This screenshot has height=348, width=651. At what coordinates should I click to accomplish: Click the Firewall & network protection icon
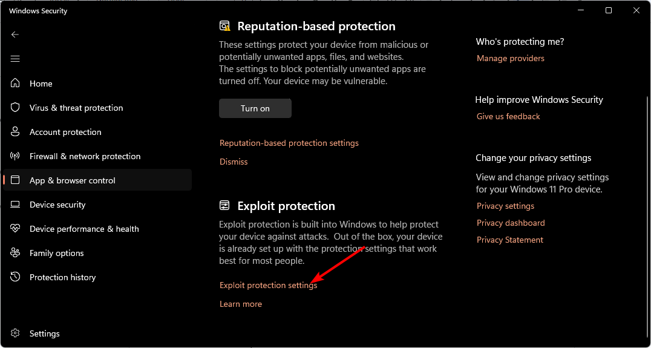click(16, 156)
